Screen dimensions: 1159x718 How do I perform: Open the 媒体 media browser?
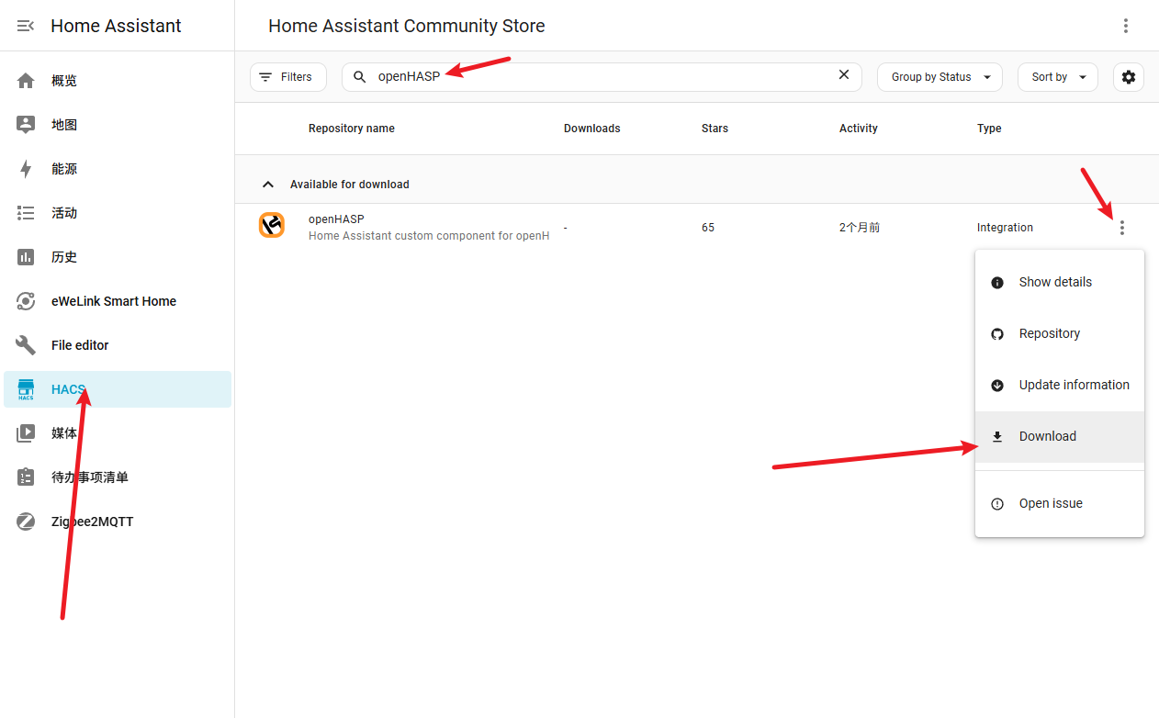[x=118, y=433]
